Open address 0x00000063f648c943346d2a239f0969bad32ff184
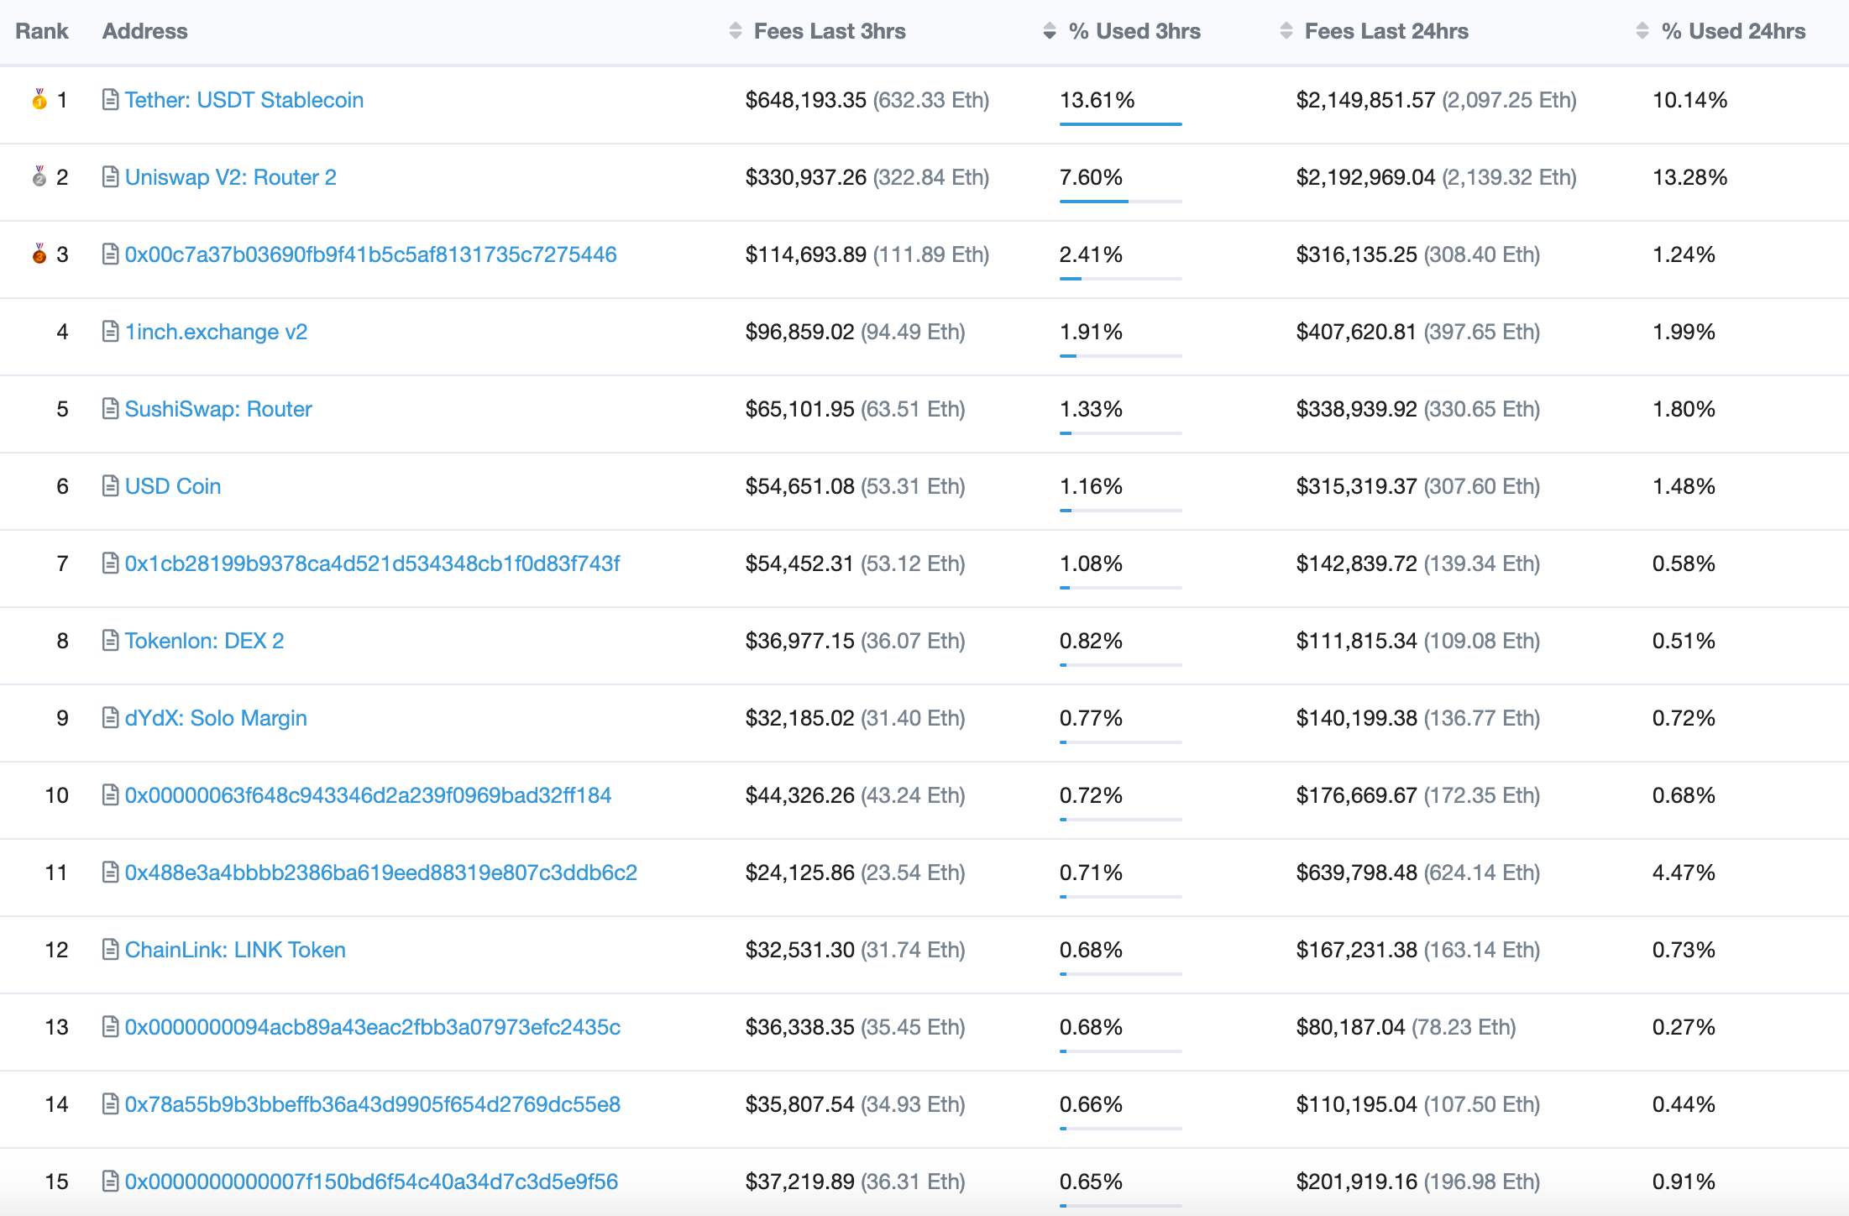The image size is (1849, 1216). pyautogui.click(x=369, y=795)
